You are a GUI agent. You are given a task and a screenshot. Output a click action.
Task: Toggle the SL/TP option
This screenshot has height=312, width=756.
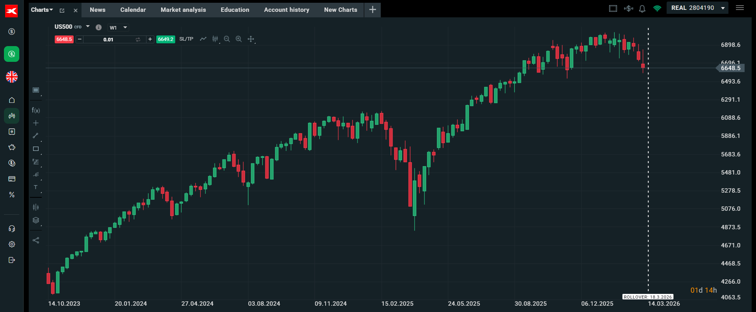[186, 39]
